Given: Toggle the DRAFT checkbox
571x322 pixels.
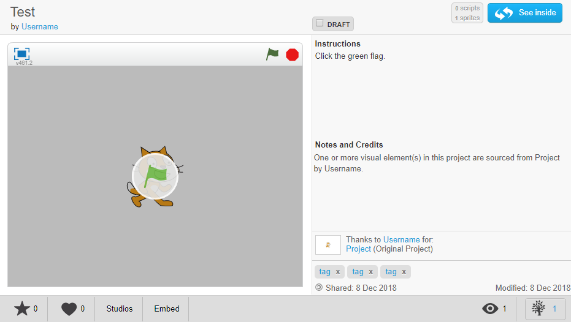Looking at the screenshot, I should [320, 23].
